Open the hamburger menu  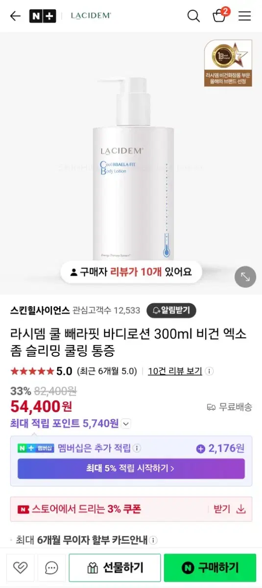(244, 16)
